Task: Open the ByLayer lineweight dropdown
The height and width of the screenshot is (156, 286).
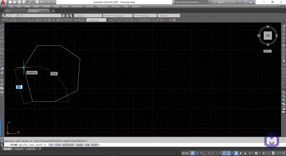Action: [145, 16]
